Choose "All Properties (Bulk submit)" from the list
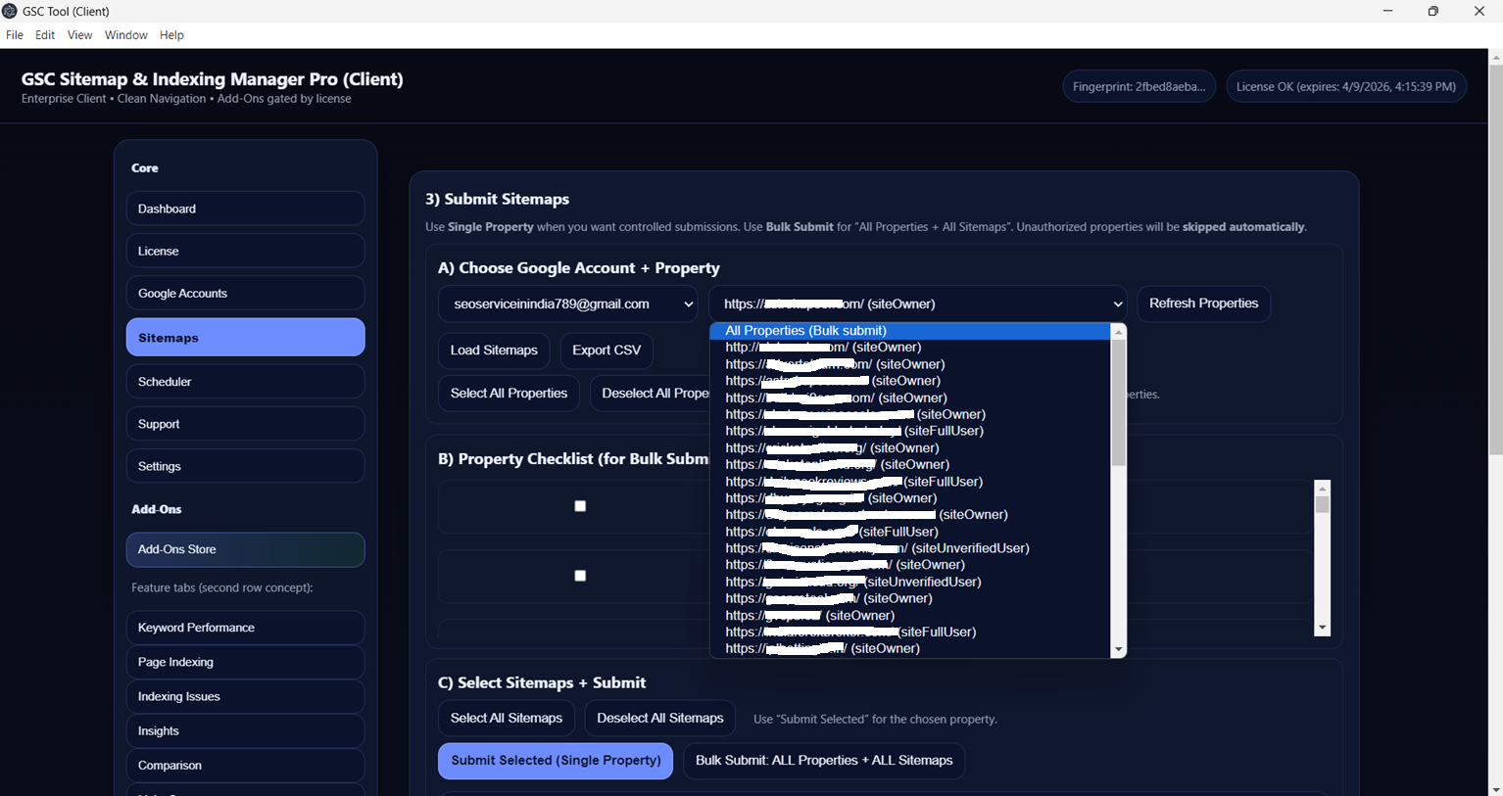Image resolution: width=1503 pixels, height=796 pixels. click(x=805, y=331)
